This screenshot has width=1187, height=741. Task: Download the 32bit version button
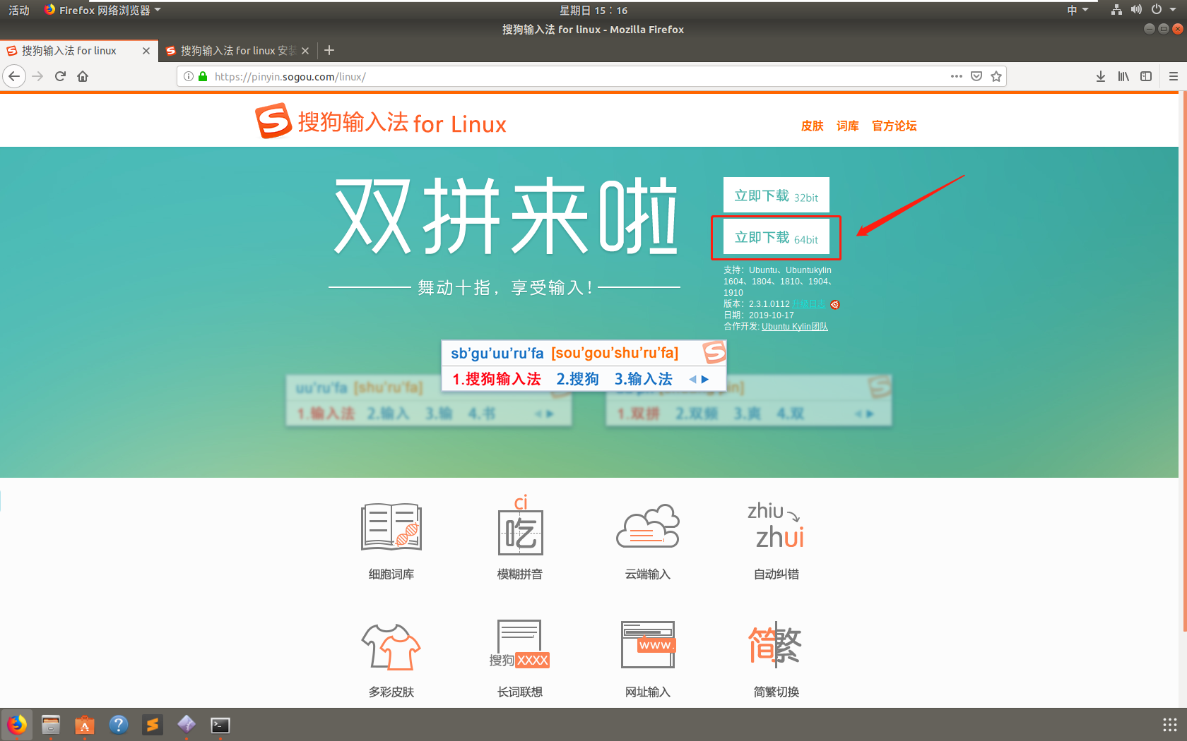click(x=776, y=195)
